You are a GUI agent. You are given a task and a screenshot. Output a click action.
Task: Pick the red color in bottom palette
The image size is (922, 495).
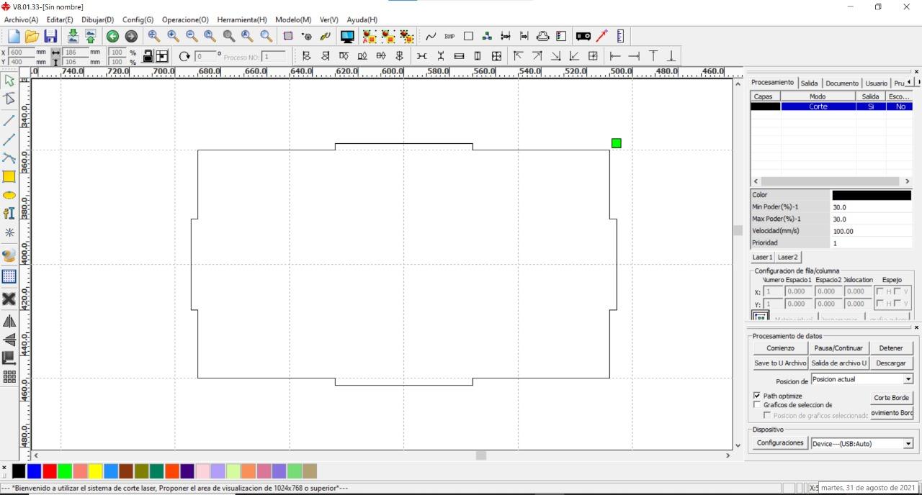50,471
